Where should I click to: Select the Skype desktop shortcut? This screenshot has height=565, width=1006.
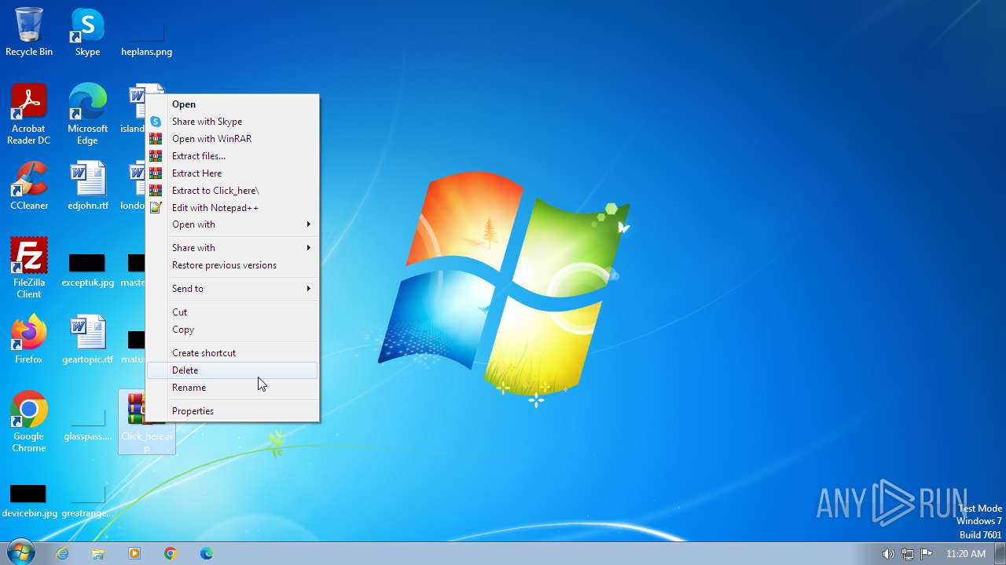[x=87, y=31]
